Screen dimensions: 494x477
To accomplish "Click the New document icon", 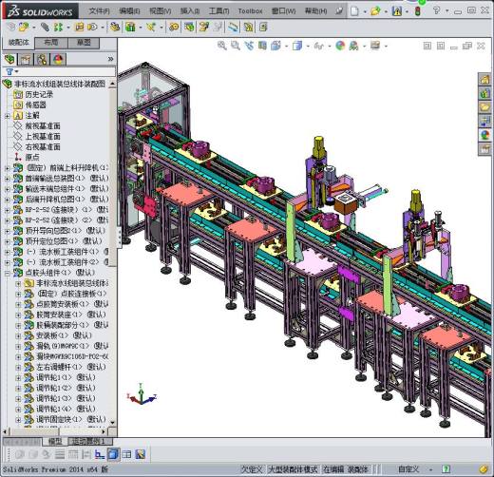I will (x=354, y=11).
